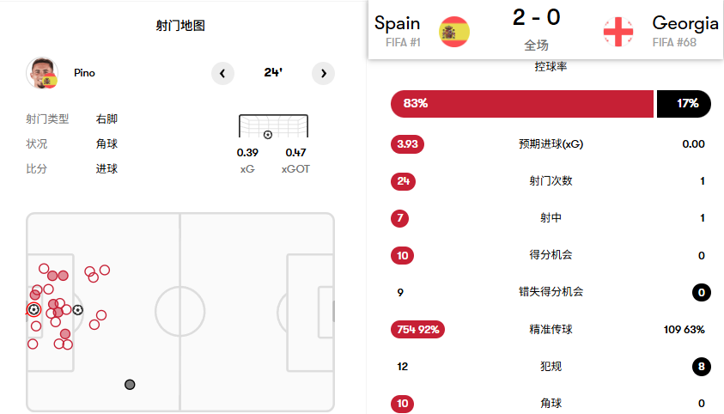Click the Spain team name in the header

click(x=398, y=22)
